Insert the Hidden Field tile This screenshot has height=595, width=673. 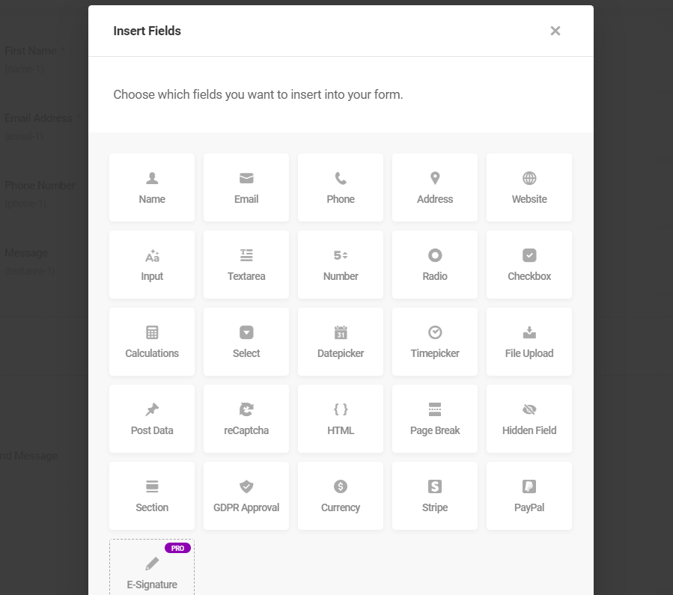tap(529, 418)
